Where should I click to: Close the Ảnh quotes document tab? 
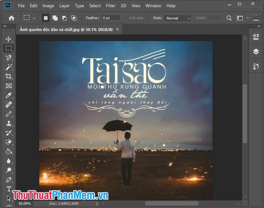(117, 29)
